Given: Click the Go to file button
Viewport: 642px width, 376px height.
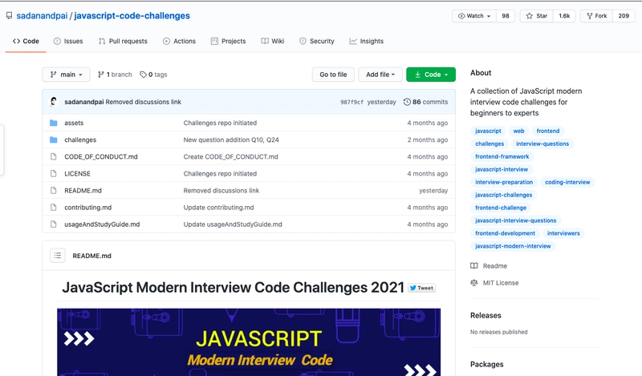Looking at the screenshot, I should [333, 75].
